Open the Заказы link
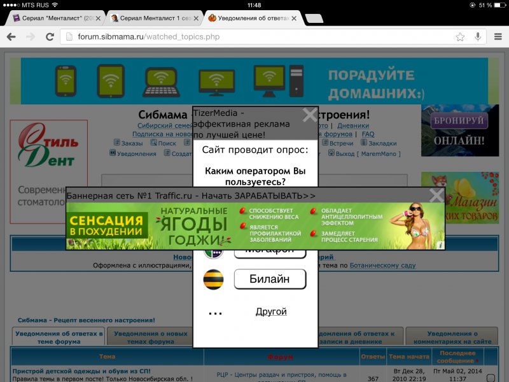The width and height of the screenshot is (509, 382). pyautogui.click(x=132, y=143)
